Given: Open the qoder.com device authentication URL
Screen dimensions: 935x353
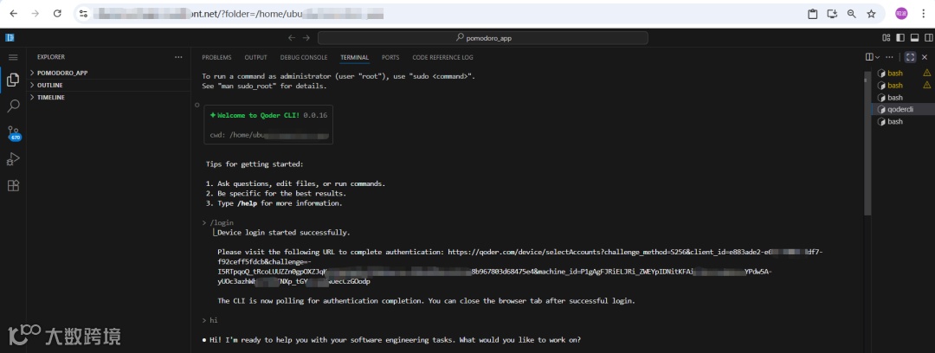Looking at the screenshot, I should click(519, 266).
